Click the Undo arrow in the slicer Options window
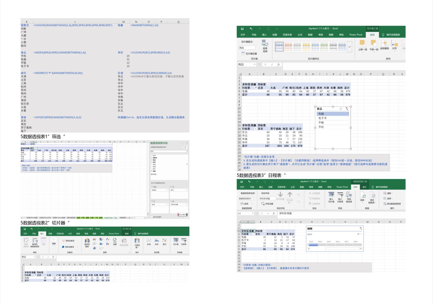The width and height of the screenshot is (433, 304). click(251, 29)
